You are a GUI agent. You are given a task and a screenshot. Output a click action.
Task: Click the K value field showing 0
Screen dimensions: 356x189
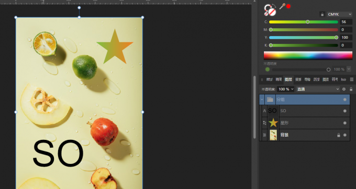point(346,45)
